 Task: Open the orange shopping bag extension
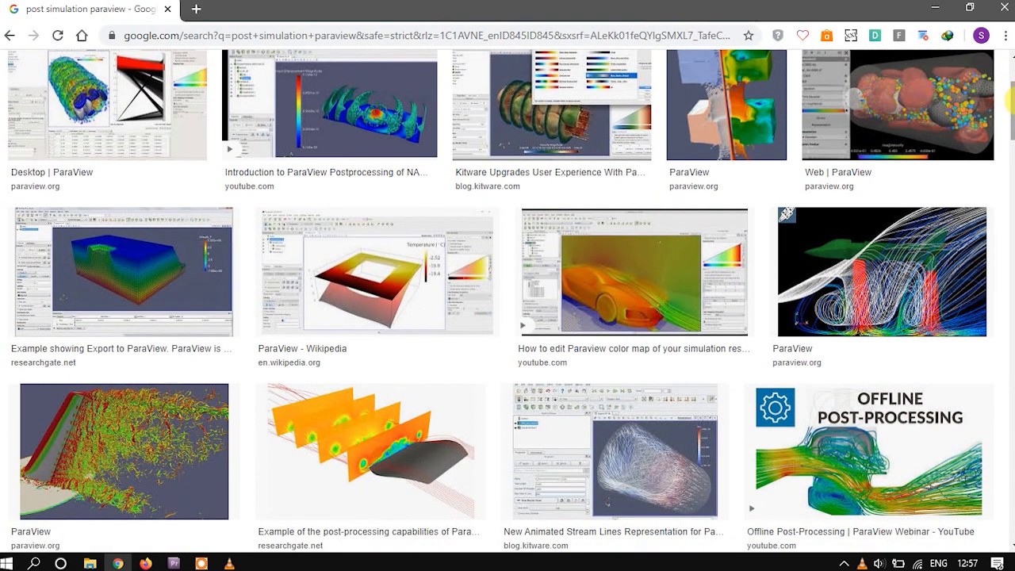tap(826, 35)
